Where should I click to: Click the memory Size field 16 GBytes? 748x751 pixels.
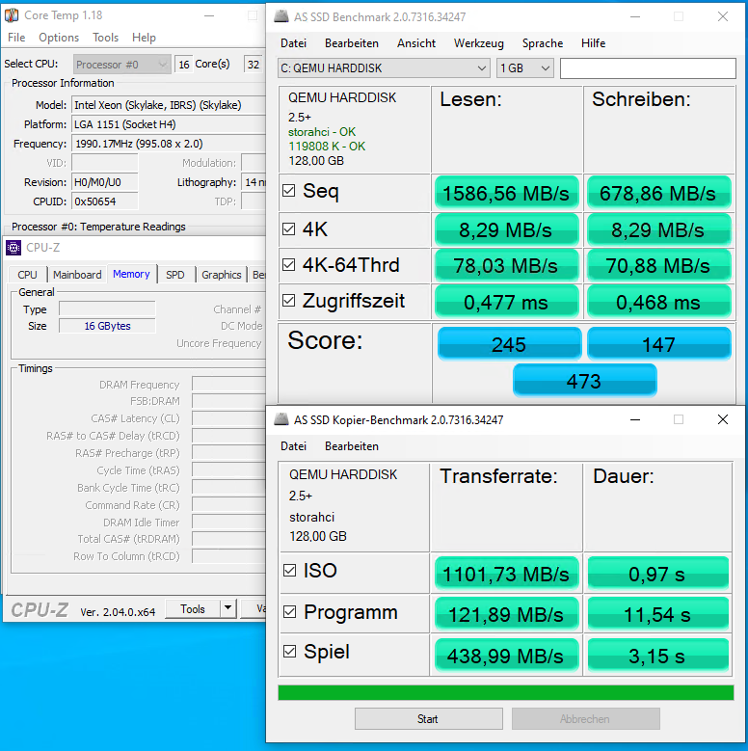[107, 326]
